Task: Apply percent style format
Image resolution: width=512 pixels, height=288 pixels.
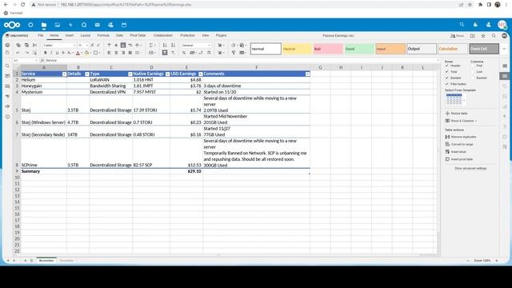Action: click(184, 53)
